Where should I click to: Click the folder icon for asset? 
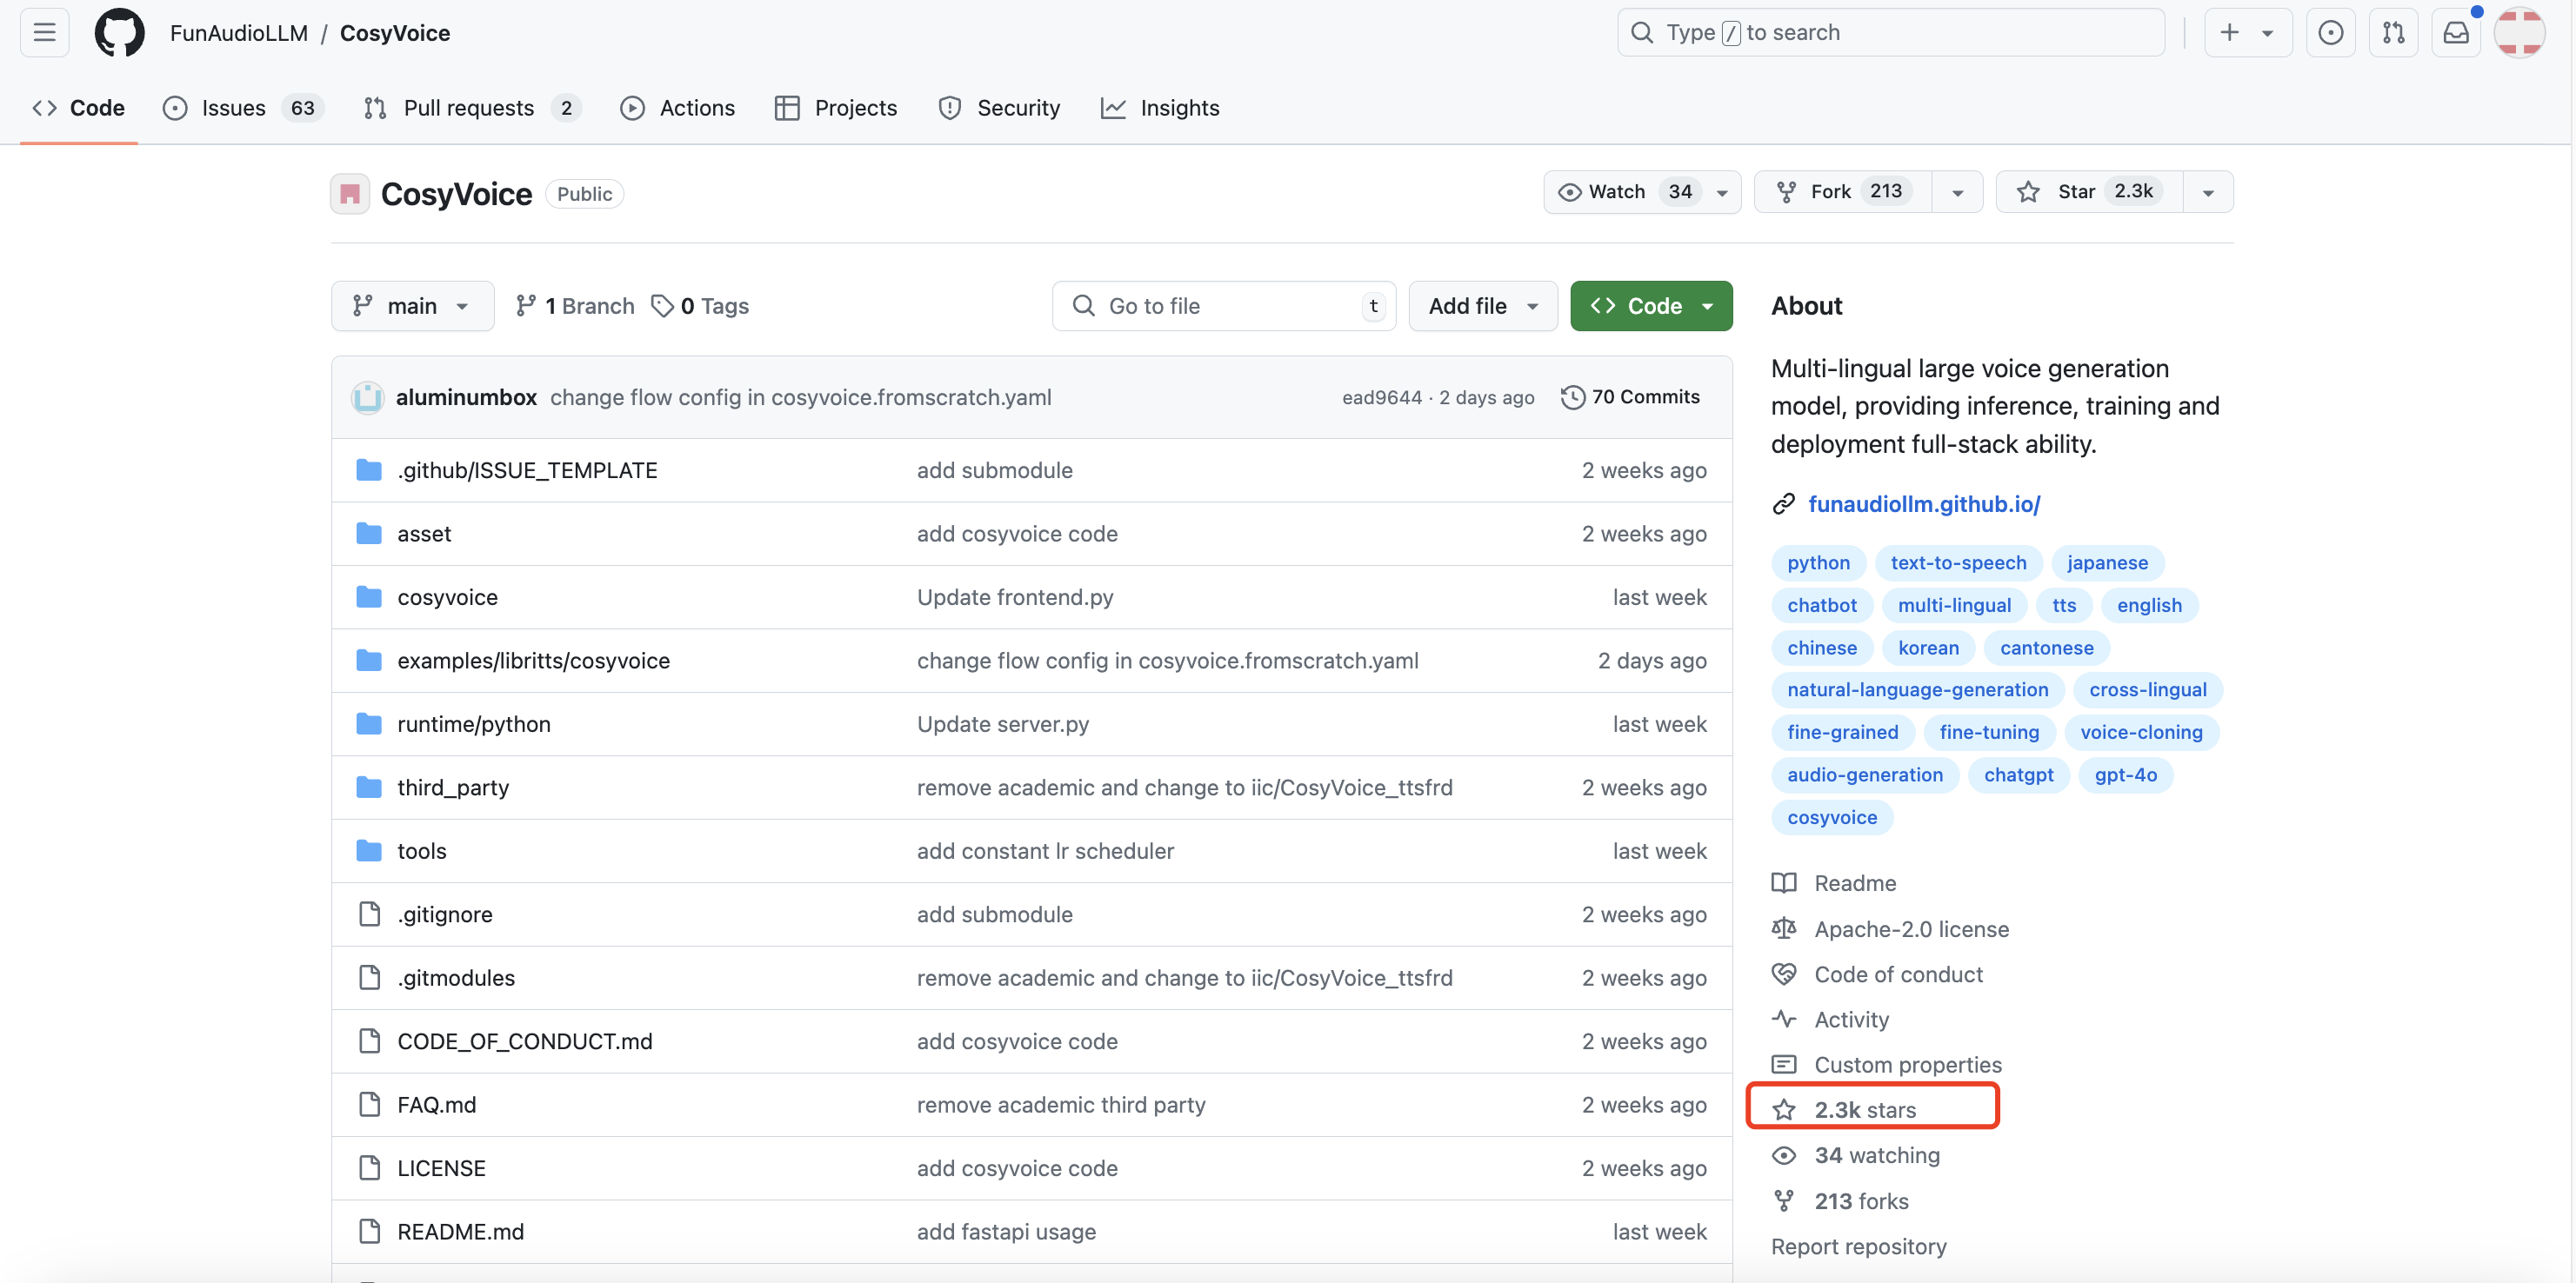pos(369,534)
